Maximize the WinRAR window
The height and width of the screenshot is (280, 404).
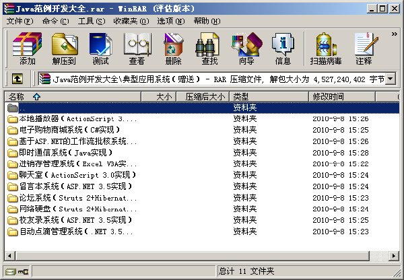coord(382,9)
